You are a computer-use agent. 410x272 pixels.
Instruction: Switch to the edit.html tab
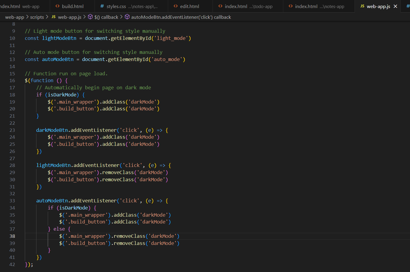190,6
